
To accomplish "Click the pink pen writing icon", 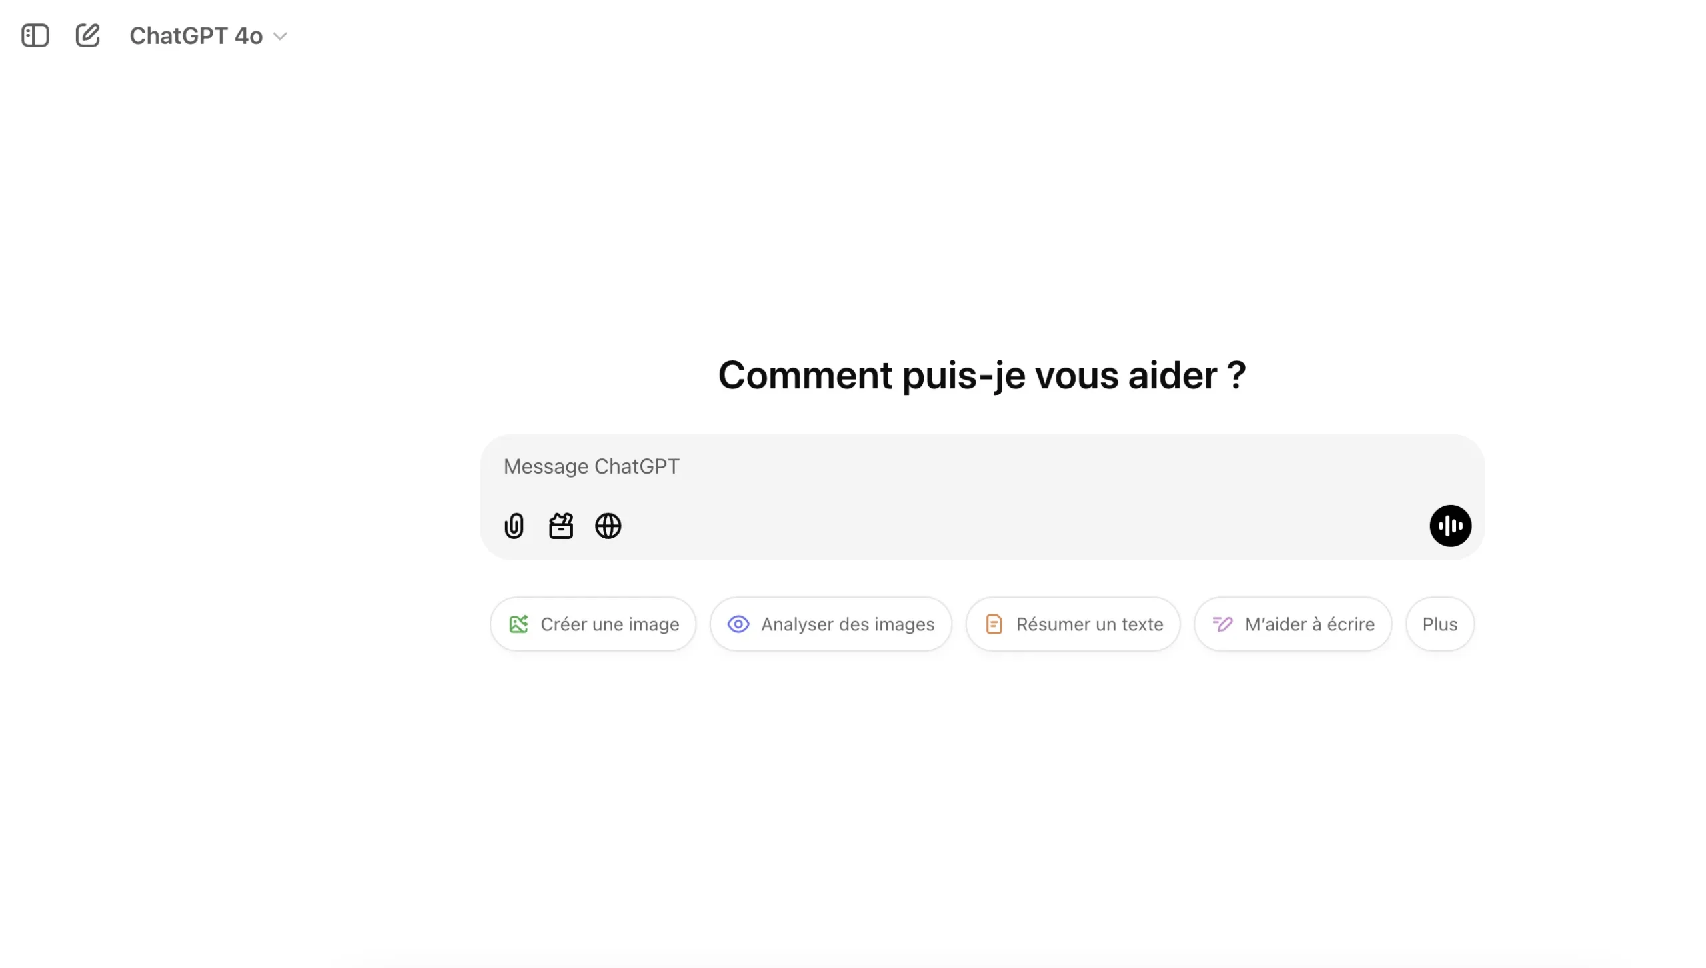I will point(1222,624).
